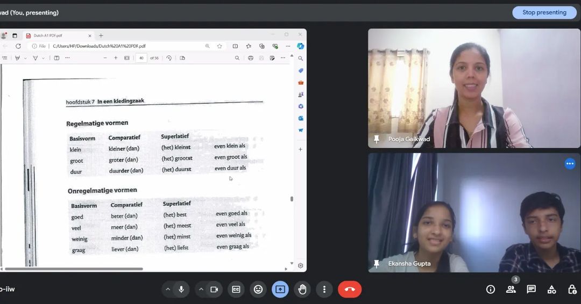The width and height of the screenshot is (581, 304).
Task: Open the PDF table of contents icon
Action: point(5,58)
